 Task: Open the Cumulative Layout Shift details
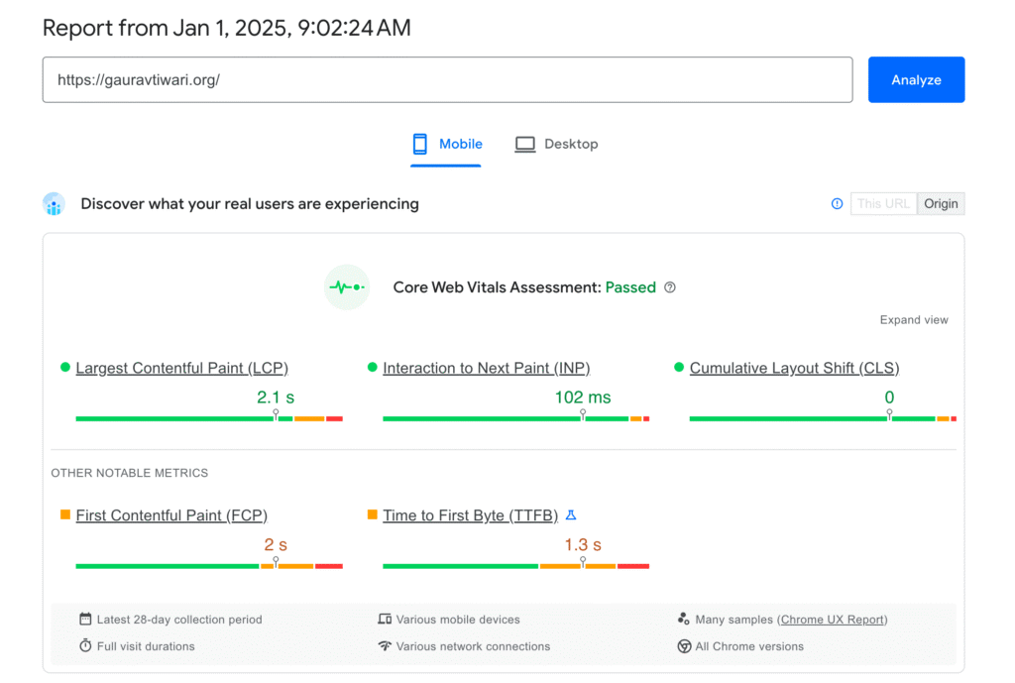pyautogui.click(x=794, y=368)
